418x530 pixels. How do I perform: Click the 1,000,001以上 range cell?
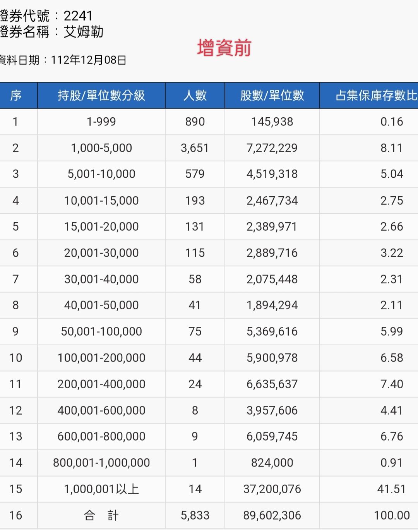coord(101,489)
